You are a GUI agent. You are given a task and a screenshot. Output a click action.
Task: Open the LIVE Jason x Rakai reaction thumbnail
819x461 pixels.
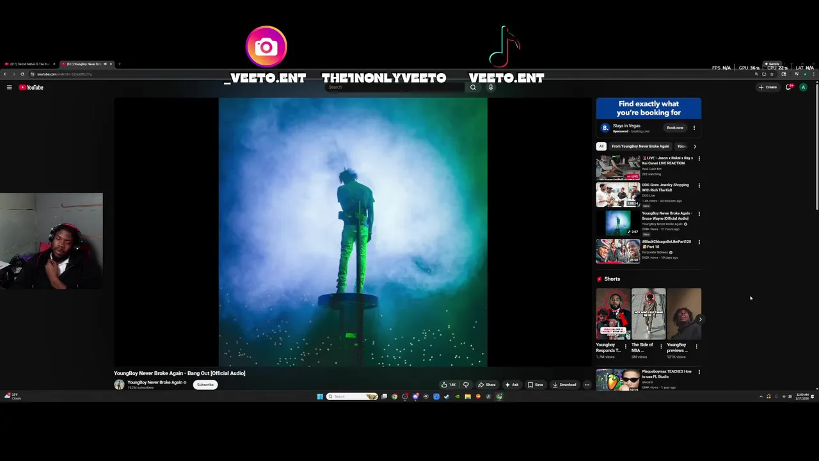coord(617,167)
